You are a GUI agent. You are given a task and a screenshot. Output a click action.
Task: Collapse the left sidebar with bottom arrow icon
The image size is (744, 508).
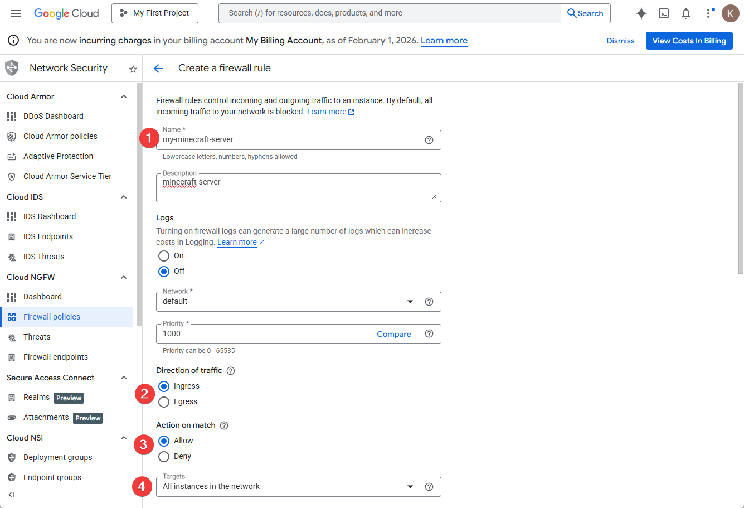(11, 495)
